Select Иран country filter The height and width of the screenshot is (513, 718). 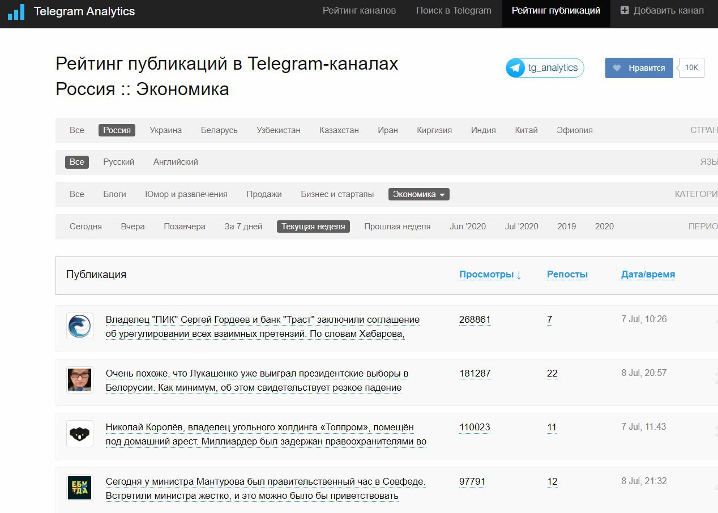(388, 130)
